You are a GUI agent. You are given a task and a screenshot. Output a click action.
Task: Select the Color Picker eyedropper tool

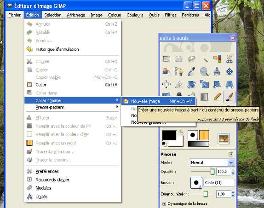(x=191, y=71)
